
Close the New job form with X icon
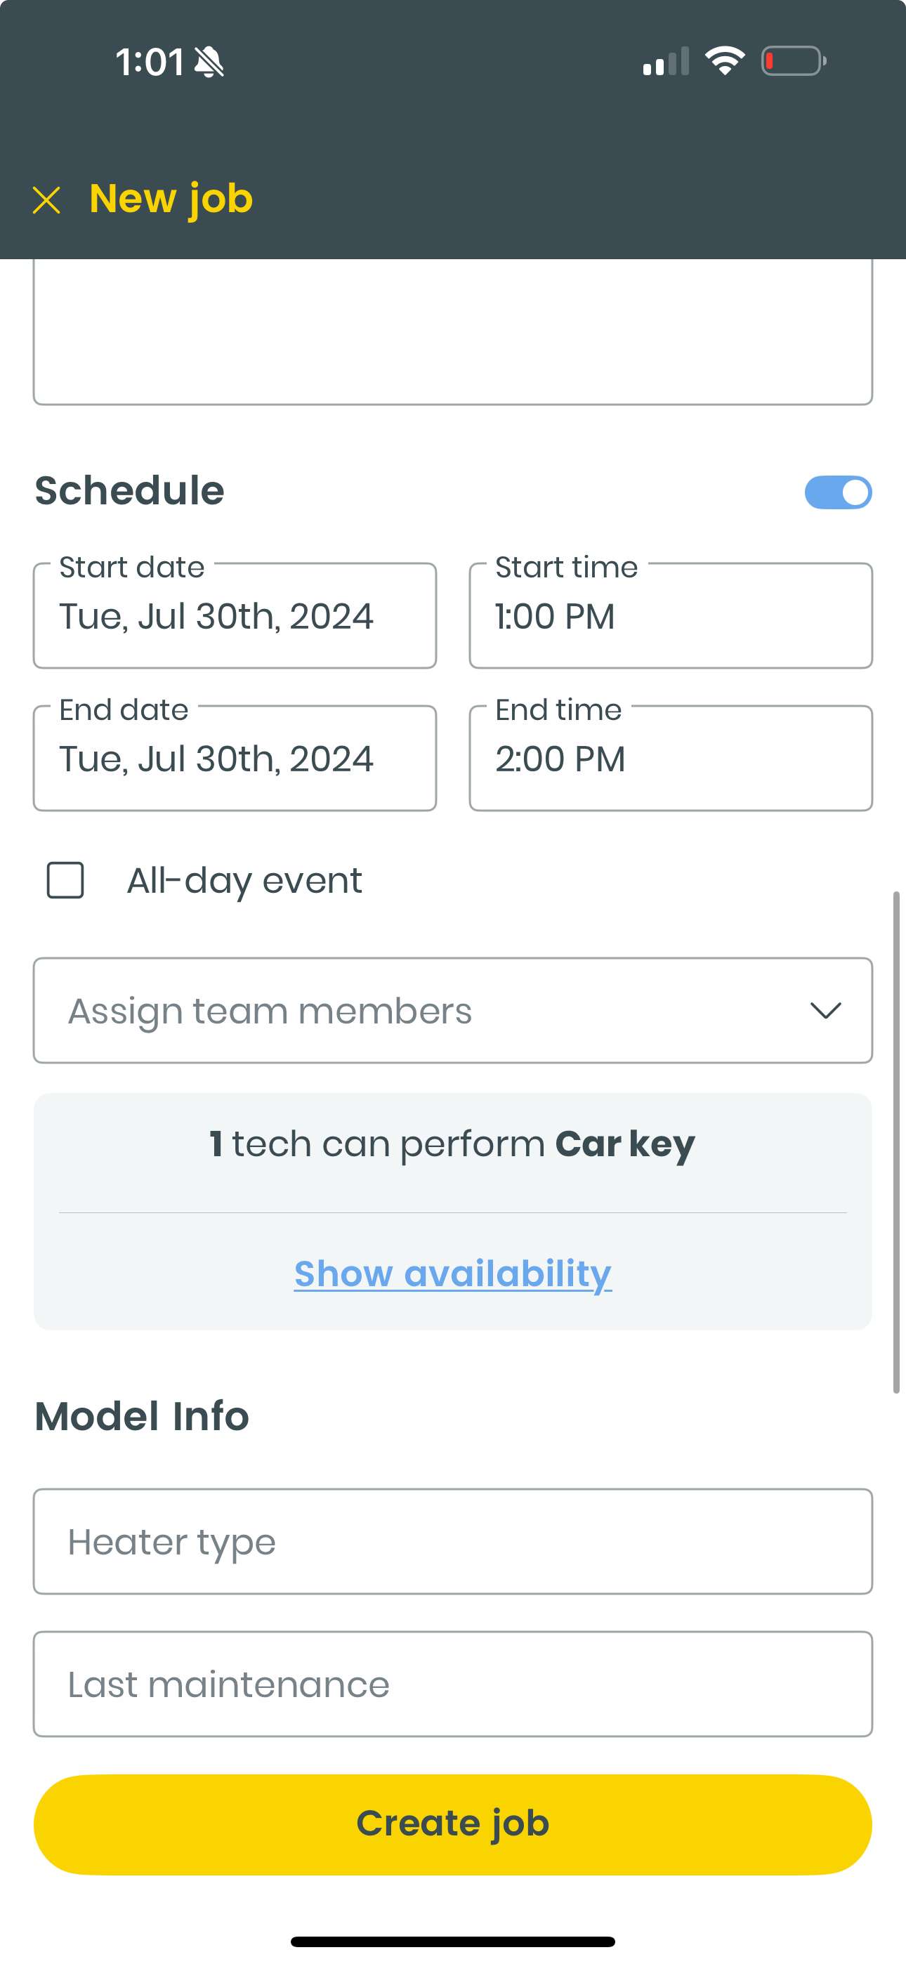pos(46,200)
